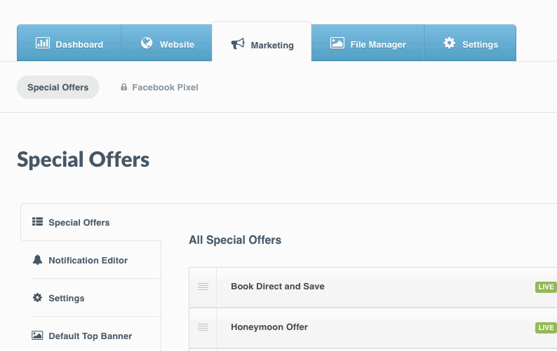Click the gear icon in the sidebar Settings row
Screen dimensions: 557x351
point(37,298)
